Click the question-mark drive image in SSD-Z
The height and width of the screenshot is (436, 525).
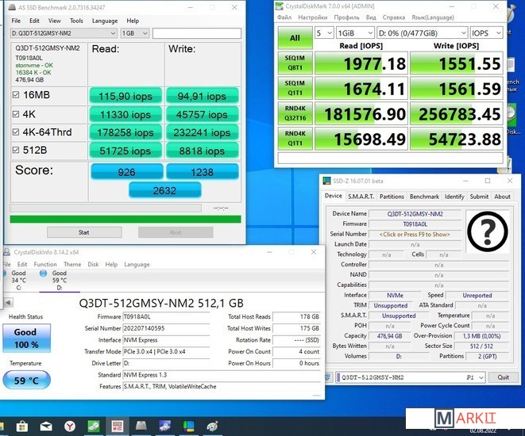click(486, 232)
